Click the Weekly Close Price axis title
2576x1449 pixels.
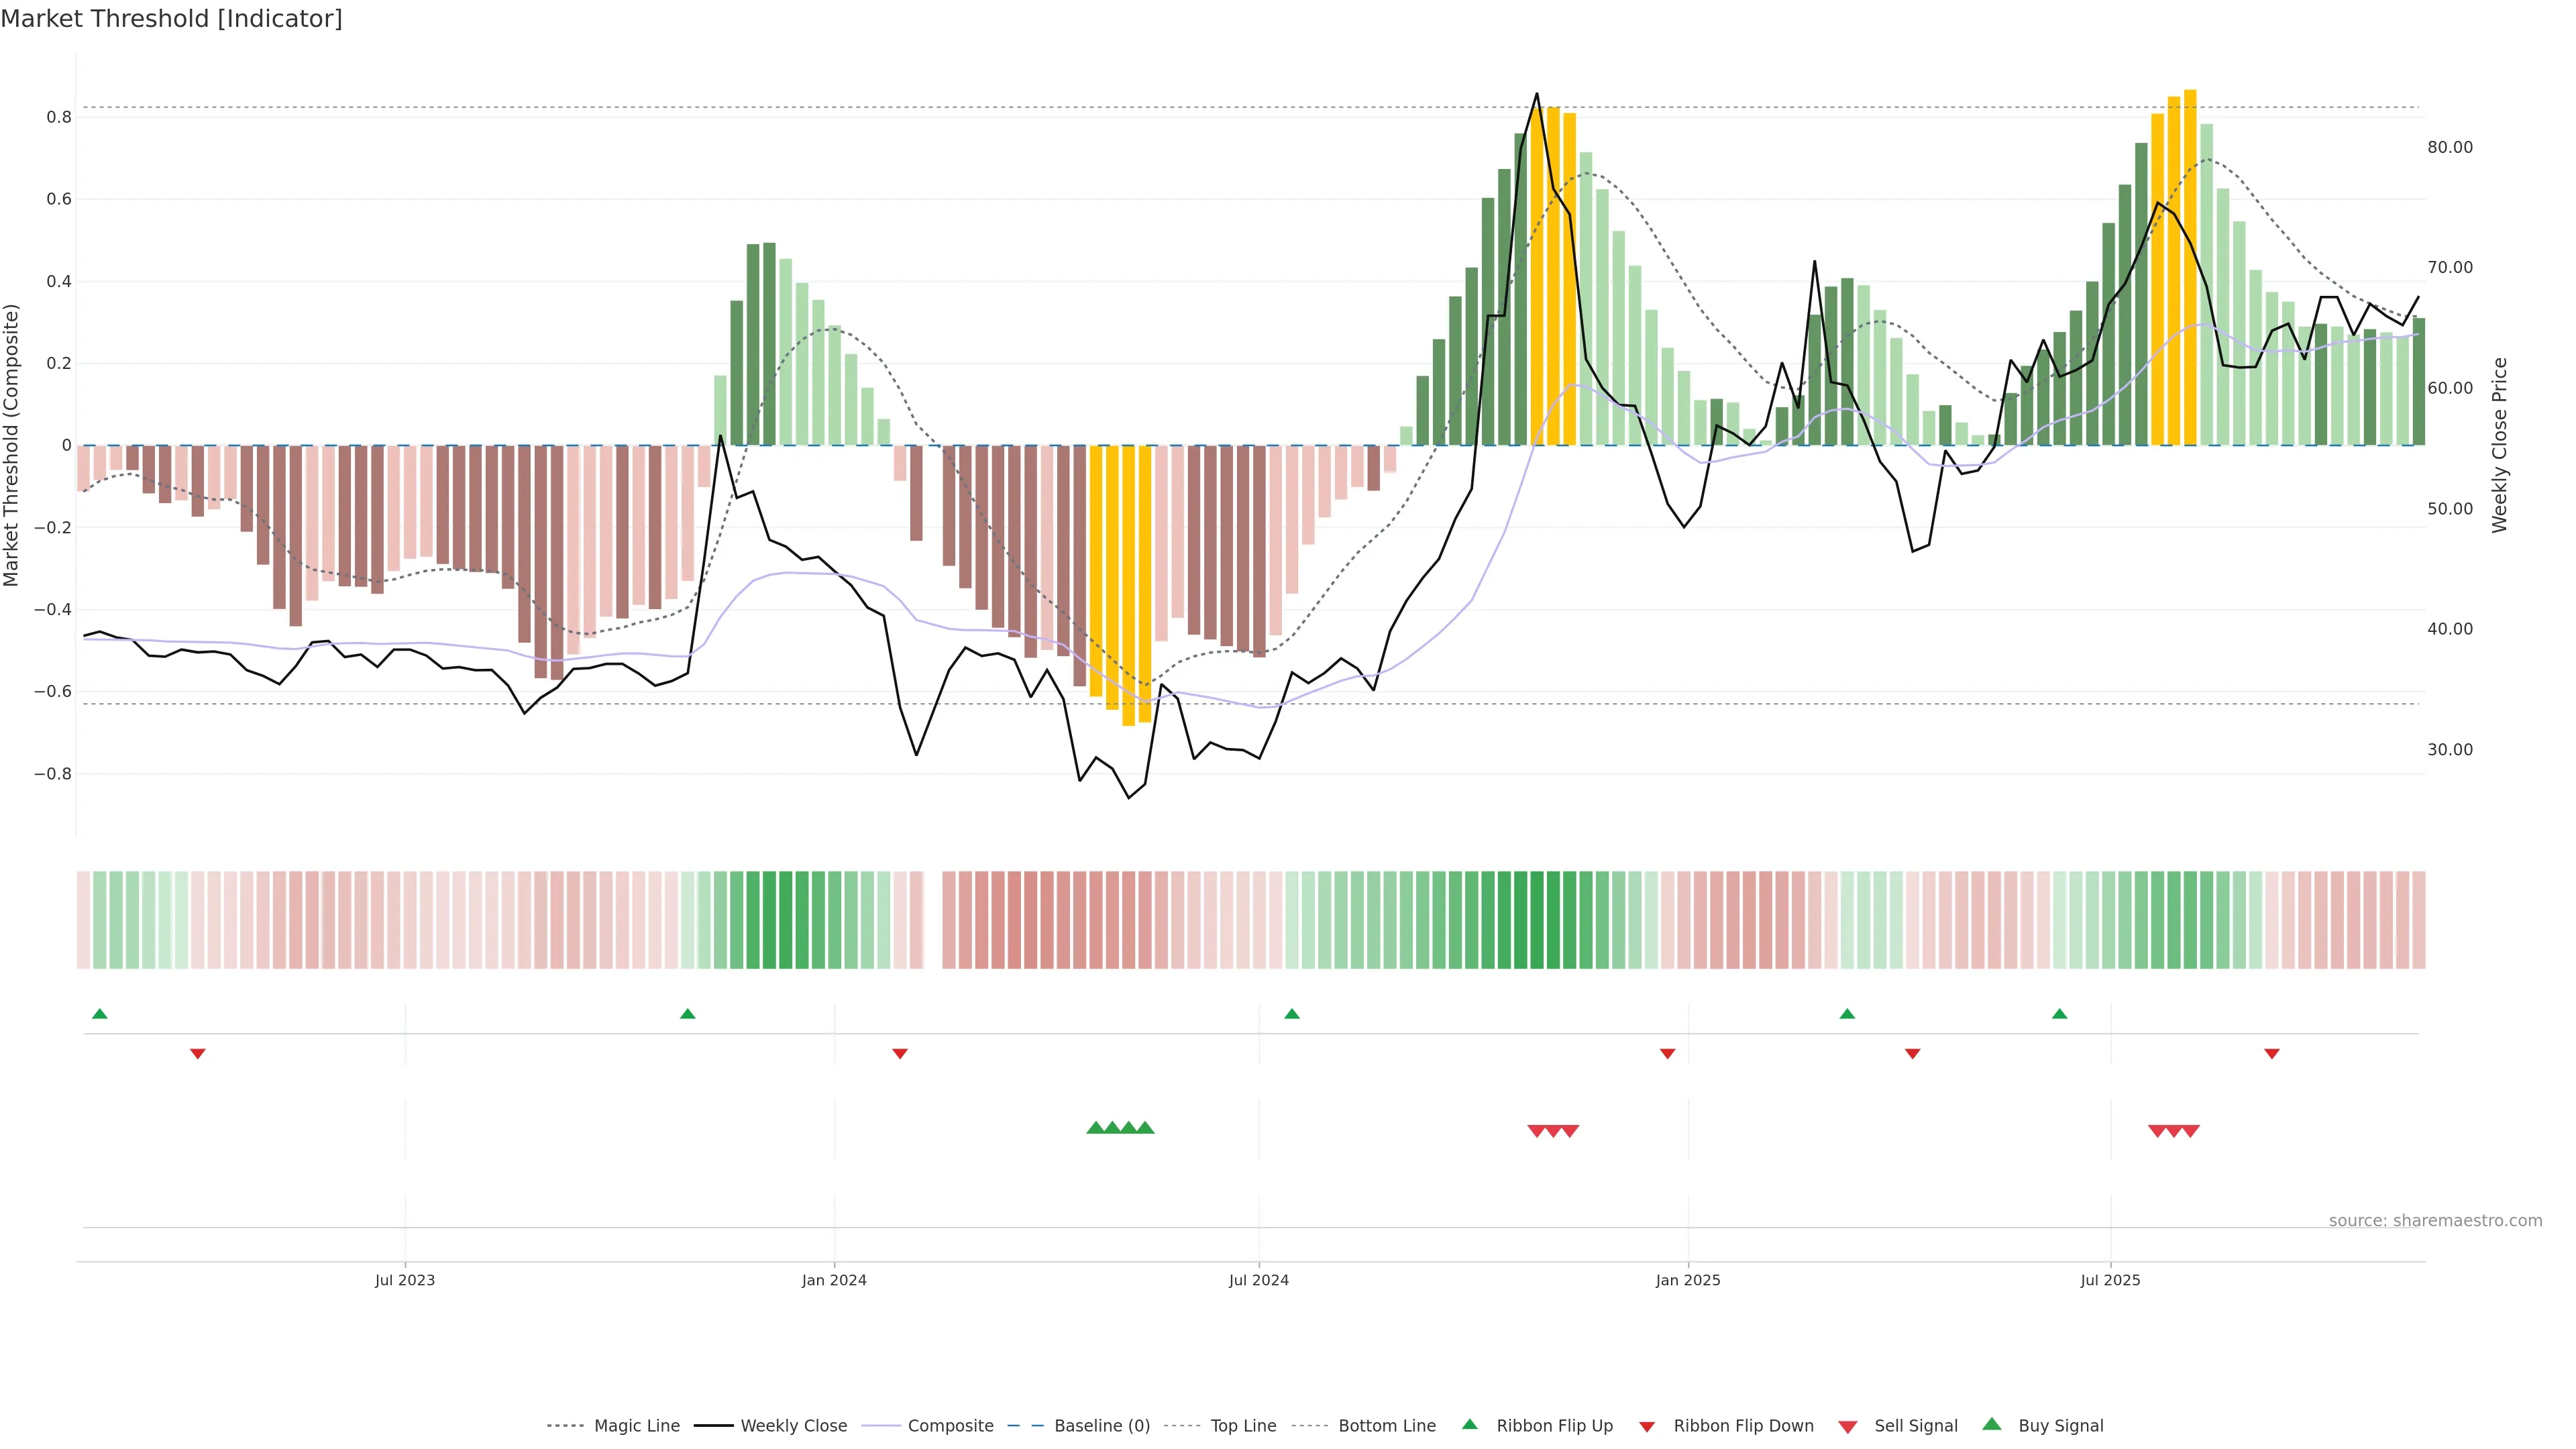(x=2499, y=445)
